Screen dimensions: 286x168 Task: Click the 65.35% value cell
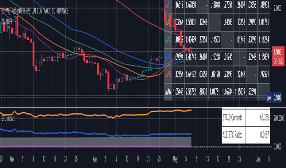[x=258, y=117]
